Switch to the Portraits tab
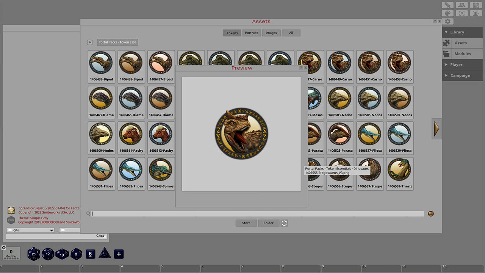The image size is (485, 273). [252, 33]
